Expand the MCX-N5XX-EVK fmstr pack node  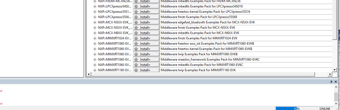click(95, 28)
